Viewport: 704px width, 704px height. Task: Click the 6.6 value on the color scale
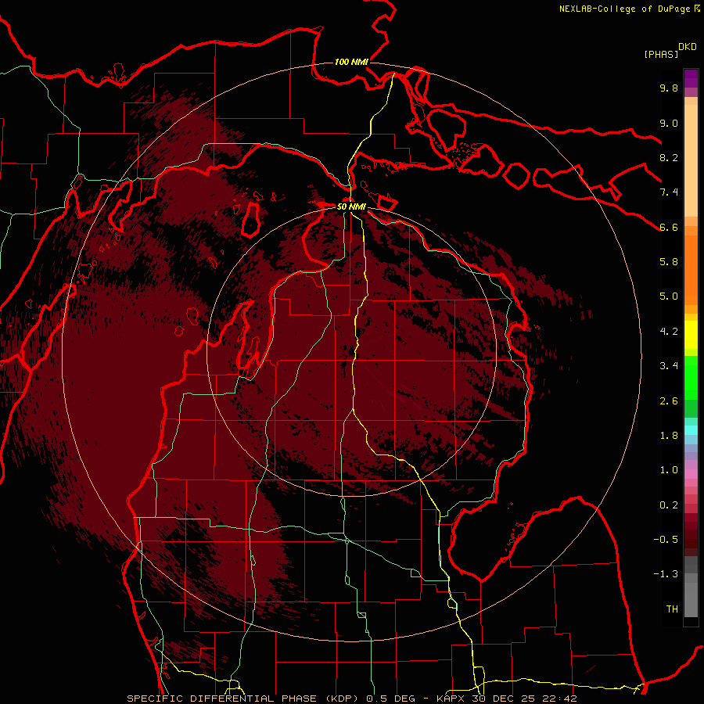pyautogui.click(x=669, y=227)
